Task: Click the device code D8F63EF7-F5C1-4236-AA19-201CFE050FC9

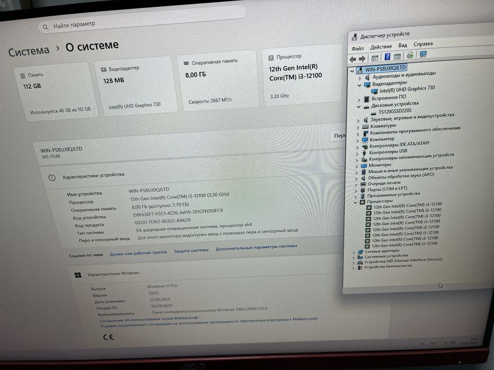Action: coord(178,212)
